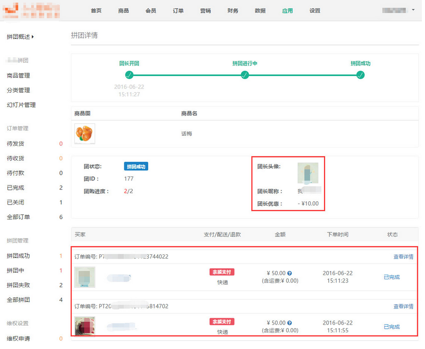Switch to the 商品 top menu
The image size is (425, 349).
point(123,11)
